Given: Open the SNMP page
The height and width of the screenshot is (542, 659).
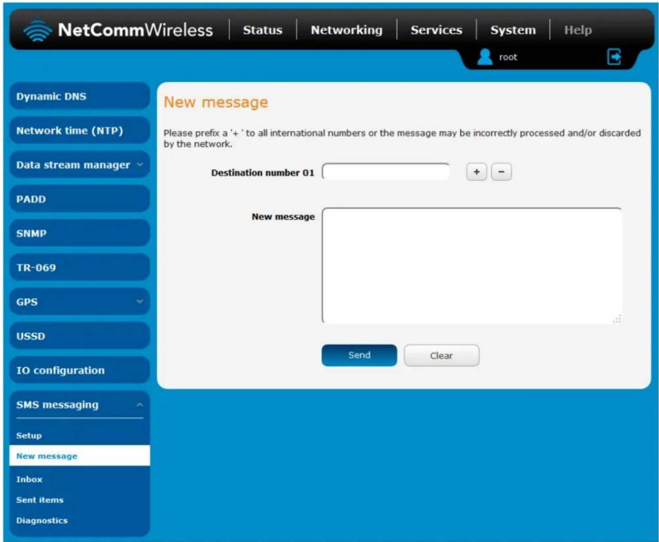Looking at the screenshot, I should point(79,233).
